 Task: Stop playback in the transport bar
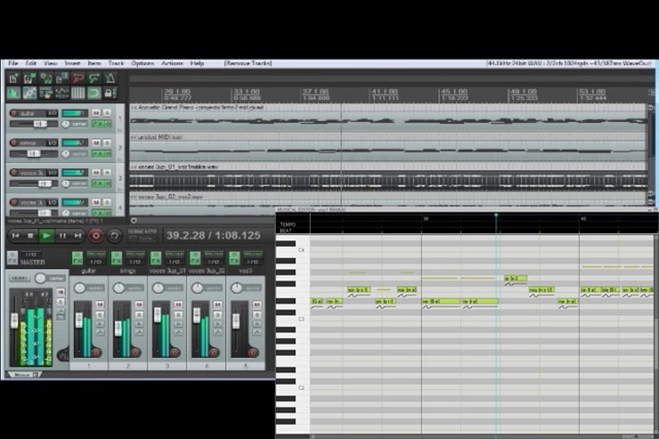30,236
